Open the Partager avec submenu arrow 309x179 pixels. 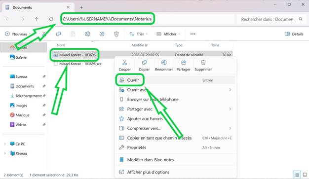(x=230, y=109)
